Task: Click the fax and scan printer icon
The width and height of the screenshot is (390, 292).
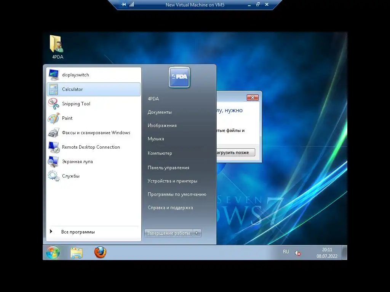Action: 53,133
